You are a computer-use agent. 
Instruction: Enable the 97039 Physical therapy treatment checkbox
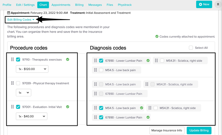pyautogui.click(x=18, y=83)
